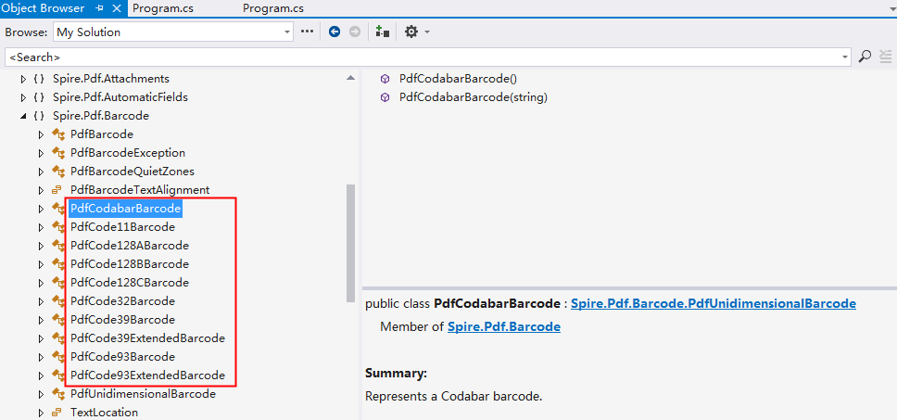Expand the Spire.Pdf.AutomaticFields namespace

coord(23,97)
